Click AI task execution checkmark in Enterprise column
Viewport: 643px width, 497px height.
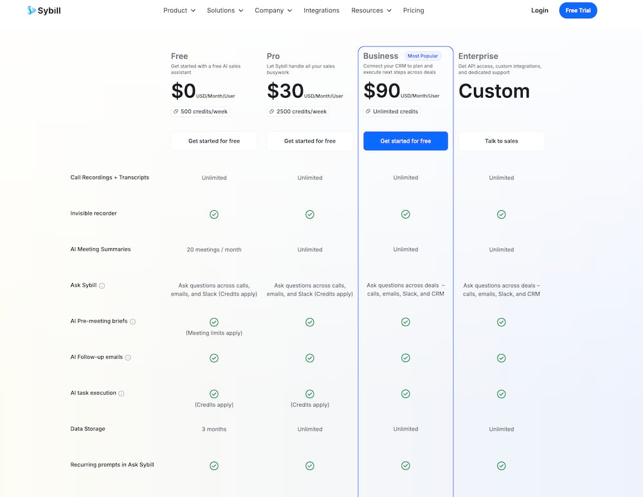point(501,393)
